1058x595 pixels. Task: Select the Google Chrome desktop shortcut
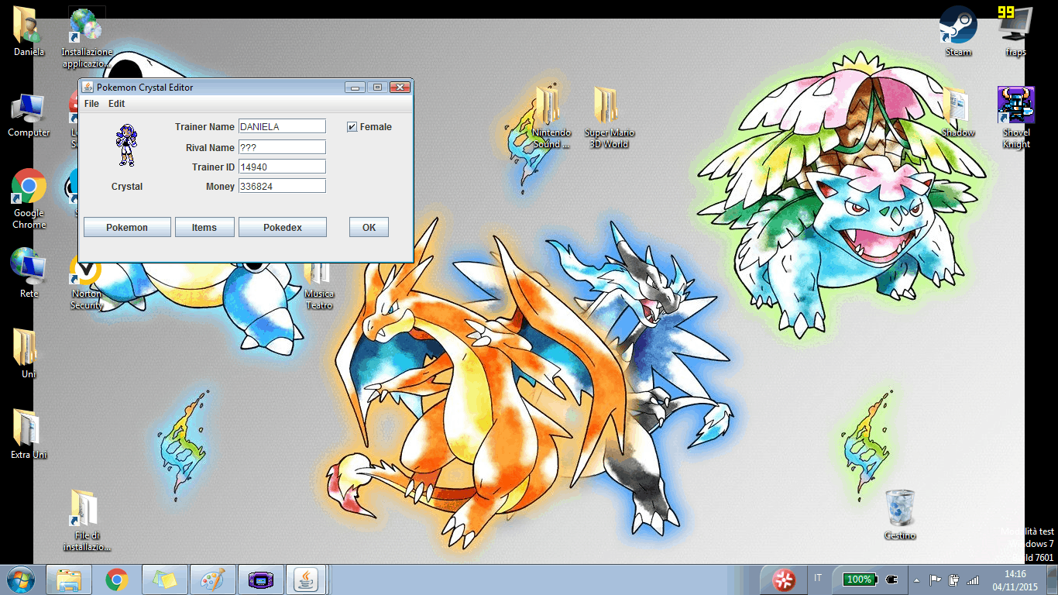[x=29, y=199]
